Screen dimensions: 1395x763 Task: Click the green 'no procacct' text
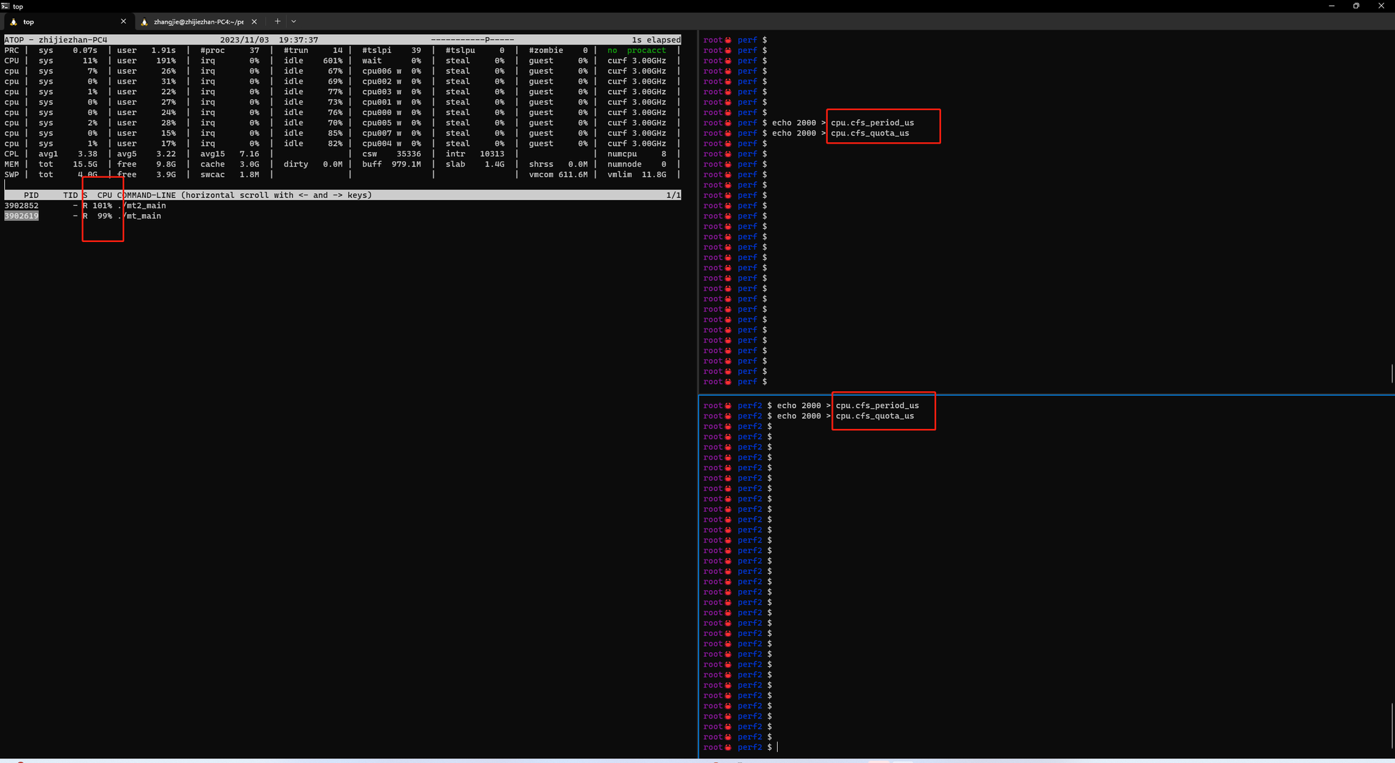point(637,50)
